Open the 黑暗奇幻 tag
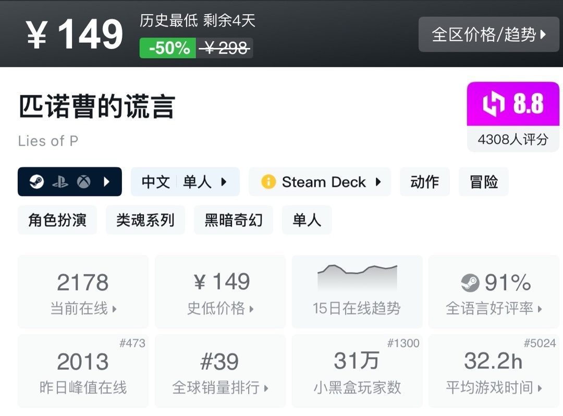Viewport: 563px width, 416px height. (234, 220)
